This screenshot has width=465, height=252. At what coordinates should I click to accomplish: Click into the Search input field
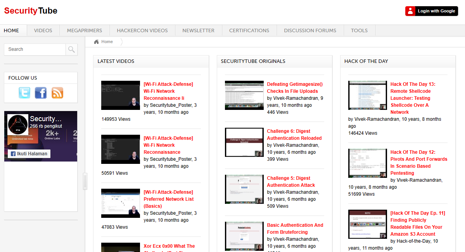pos(35,49)
